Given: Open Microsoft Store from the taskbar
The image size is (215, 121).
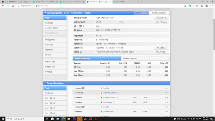Looking at the screenshot, I should (52, 119).
